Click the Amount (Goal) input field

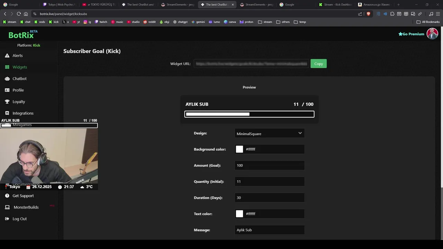(x=270, y=165)
